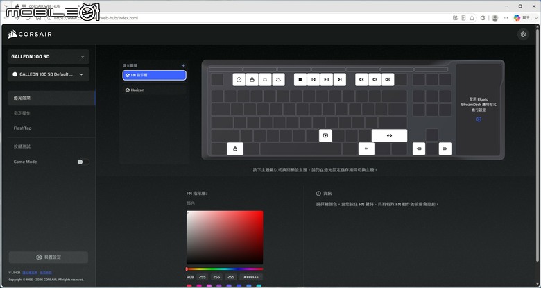Expand chevron next to Copilot chat button

click(x=536, y=18)
